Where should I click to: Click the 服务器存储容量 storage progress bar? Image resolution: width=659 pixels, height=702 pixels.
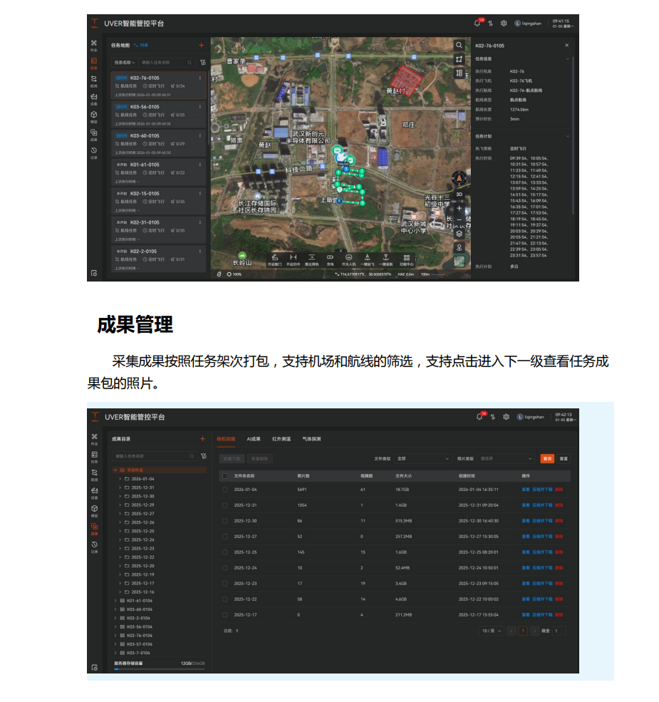[x=159, y=669]
